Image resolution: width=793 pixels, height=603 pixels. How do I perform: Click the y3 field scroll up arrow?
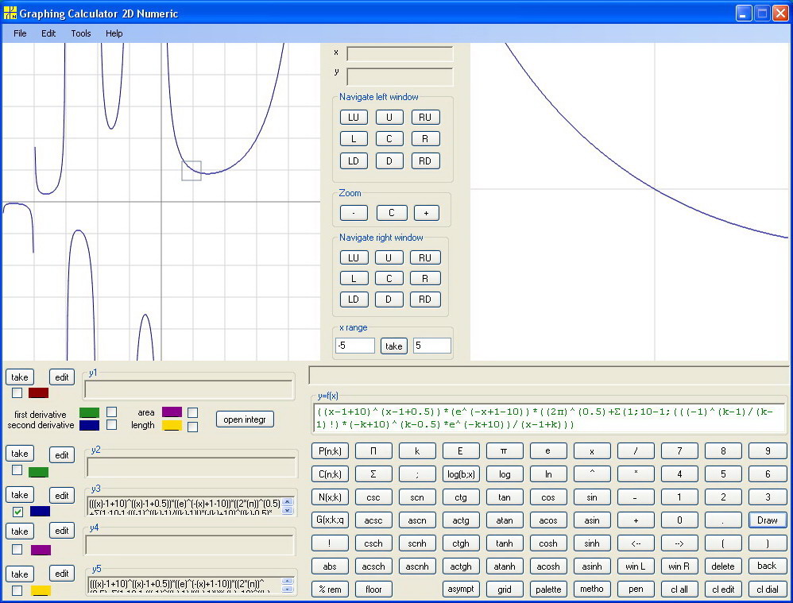[x=288, y=502]
